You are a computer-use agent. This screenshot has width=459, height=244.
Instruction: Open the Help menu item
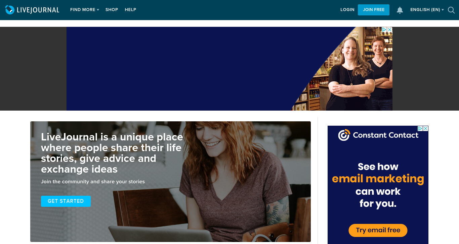click(130, 10)
